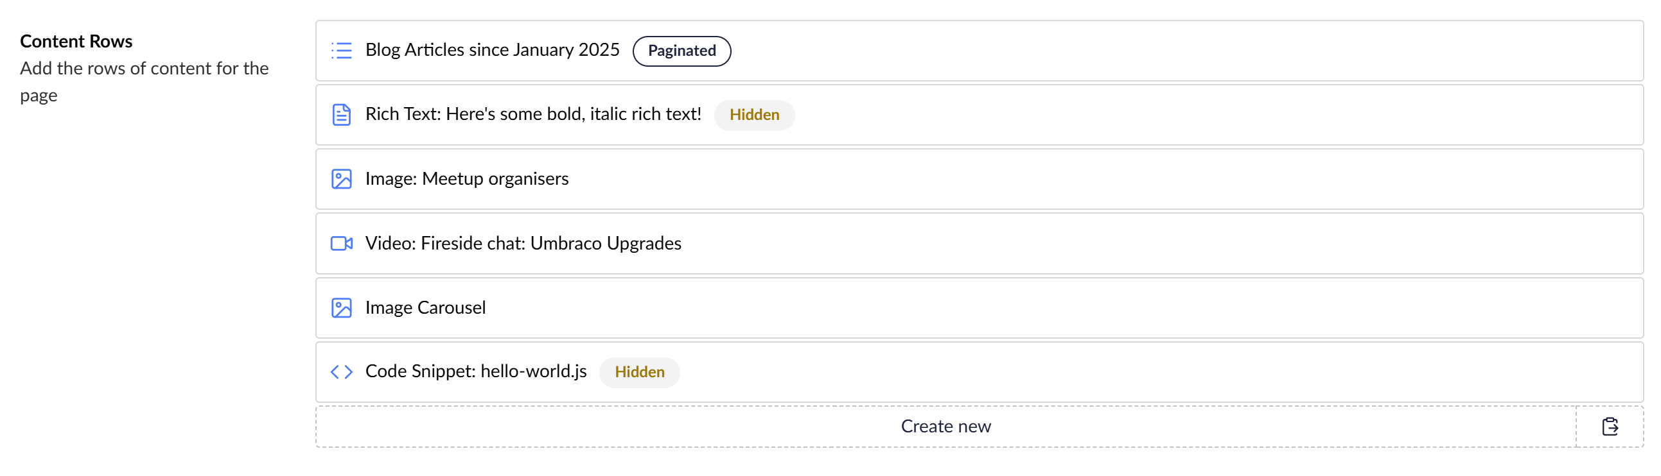The height and width of the screenshot is (476, 1661).
Task: Click the video camera icon on Fireside chat row
Action: coord(341,244)
